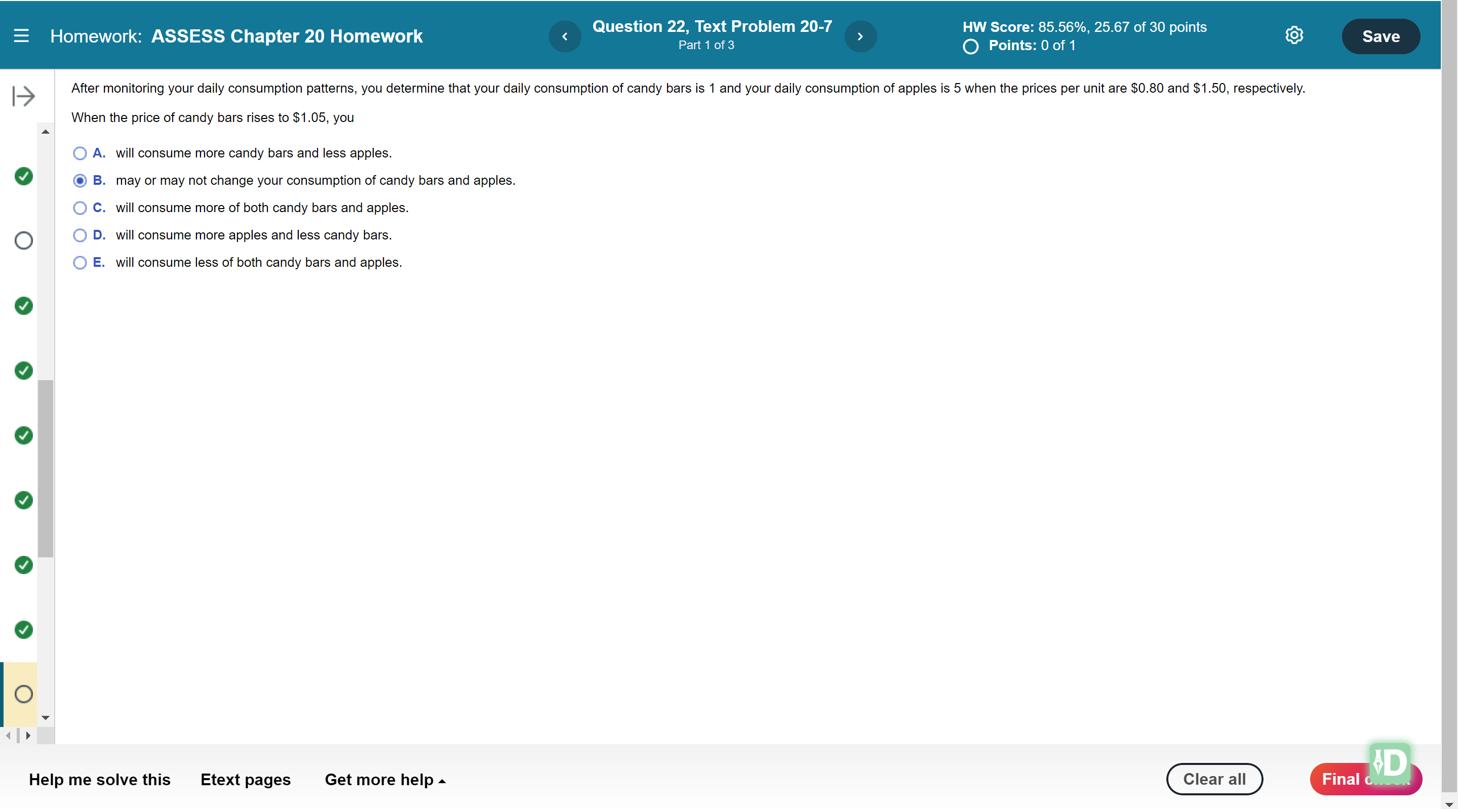1458x809 pixels.
Task: Go to next question arrow
Action: pyautogui.click(x=860, y=36)
